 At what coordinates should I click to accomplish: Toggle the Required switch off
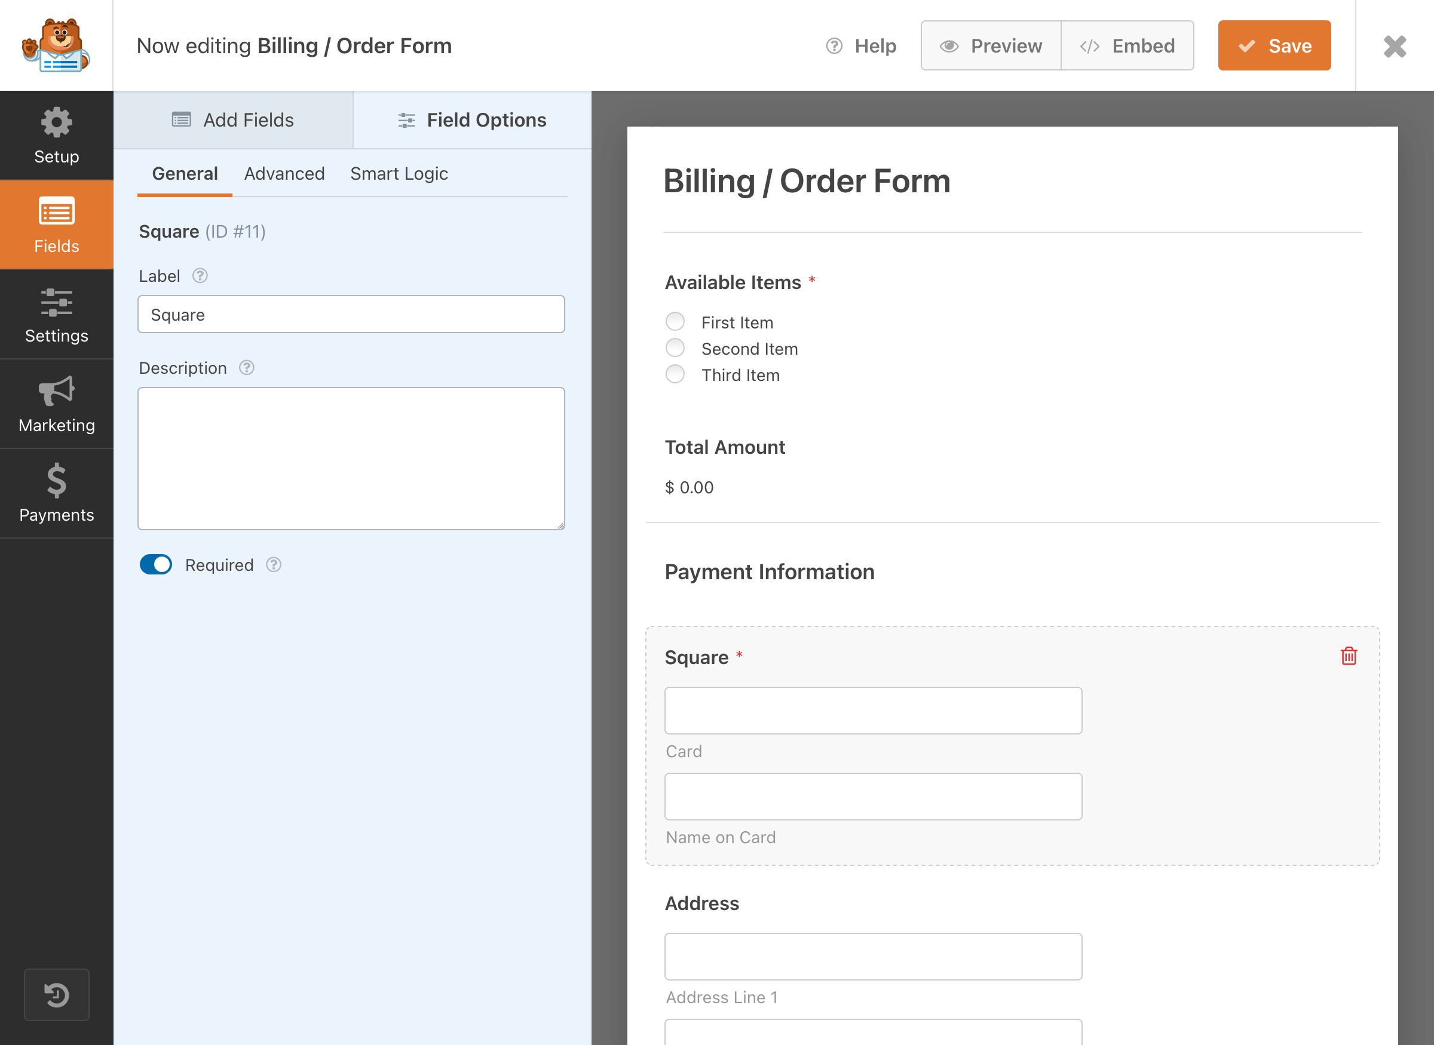[156, 564]
